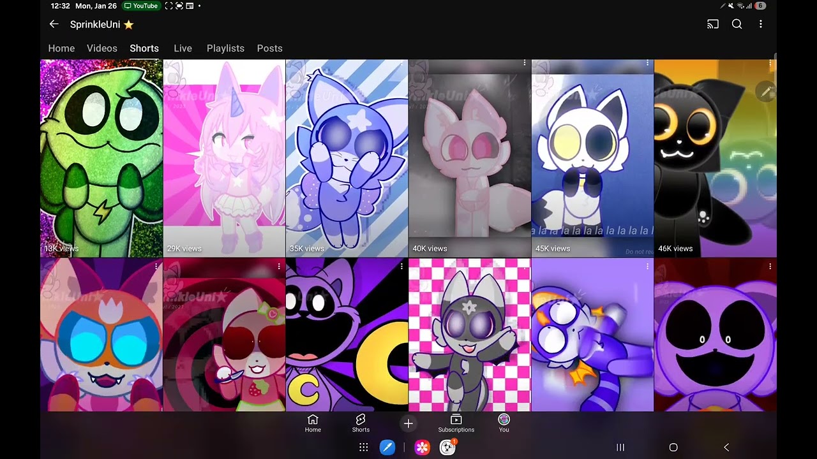The height and width of the screenshot is (459, 817).
Task: Open more options on the purple smiling-face short
Action: tap(770, 266)
